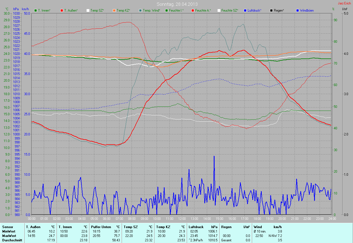Click the chart date title Sonntag, 28.04.2013
353x243 pixels.
177,4
